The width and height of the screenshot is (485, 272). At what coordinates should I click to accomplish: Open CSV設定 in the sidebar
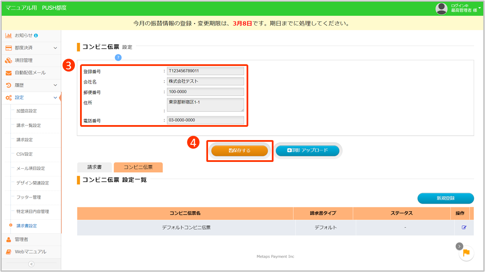tap(24, 154)
